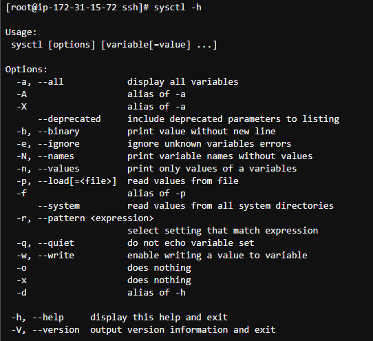Click 'output version information and exit'
The image size is (373, 341).
click(x=182, y=329)
